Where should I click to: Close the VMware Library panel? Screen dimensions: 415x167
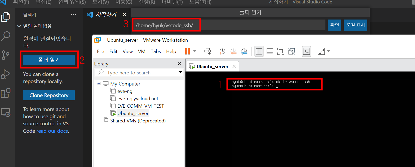tap(180, 64)
